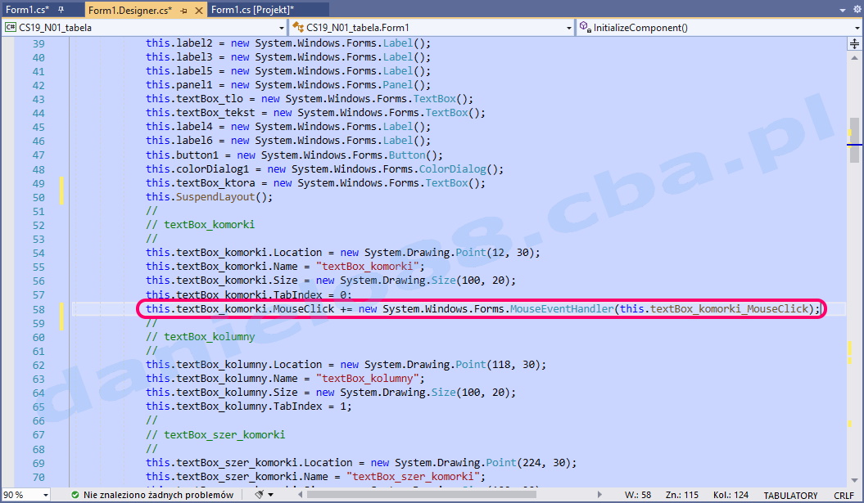This screenshot has height=503, width=864.
Task: Click the pin icon on Form1.Designer.cs tab
Action: click(x=184, y=10)
